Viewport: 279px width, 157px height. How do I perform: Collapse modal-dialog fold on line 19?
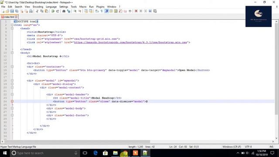coord(12,84)
